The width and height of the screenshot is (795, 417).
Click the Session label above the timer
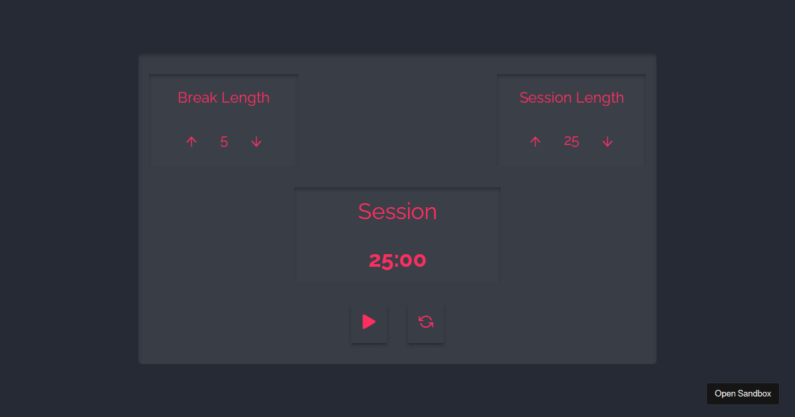click(x=397, y=211)
